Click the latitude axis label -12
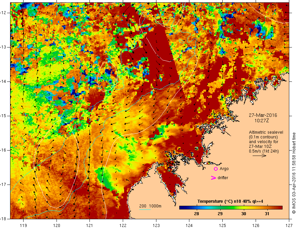The height and width of the screenshot is (229, 296). 3,13
